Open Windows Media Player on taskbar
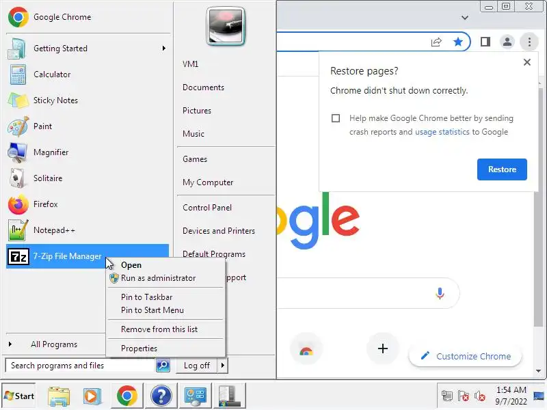 (92, 396)
